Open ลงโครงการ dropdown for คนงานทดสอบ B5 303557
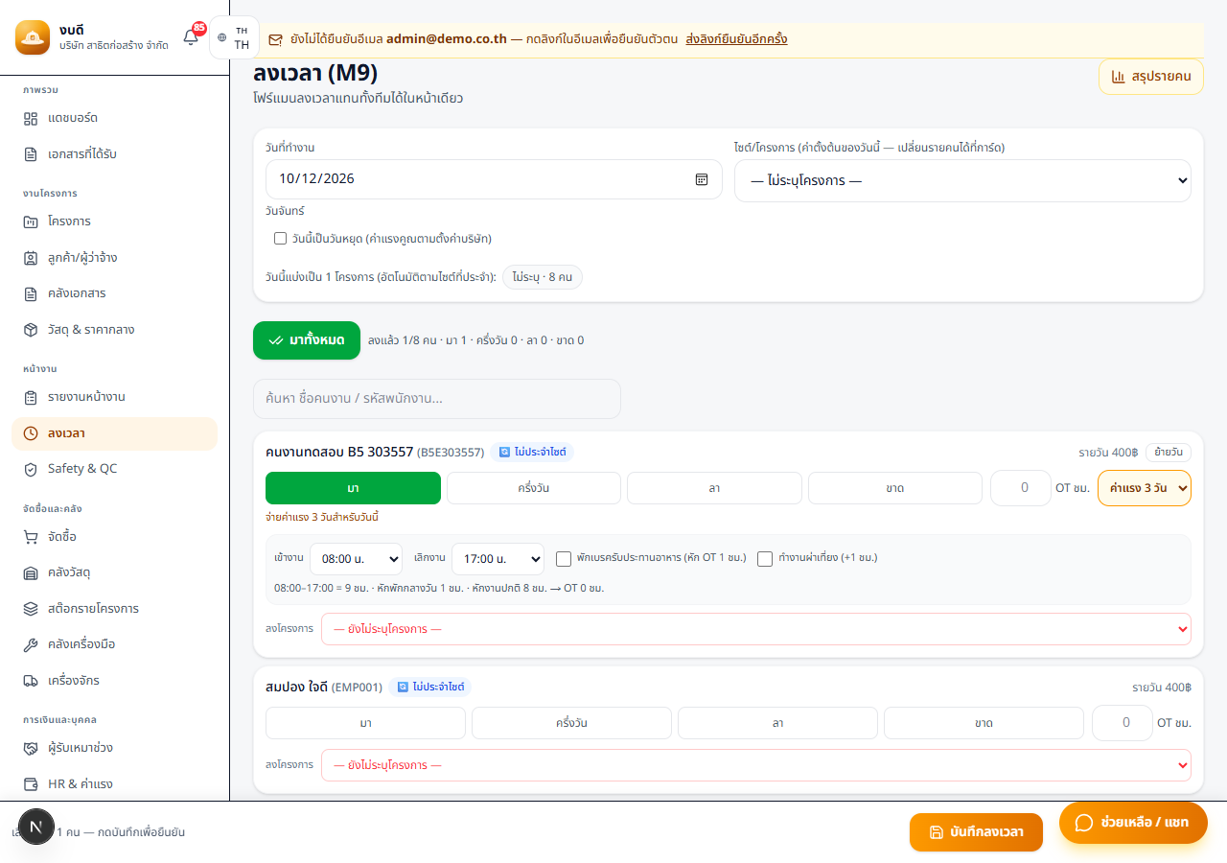The height and width of the screenshot is (863, 1227). coord(756,629)
